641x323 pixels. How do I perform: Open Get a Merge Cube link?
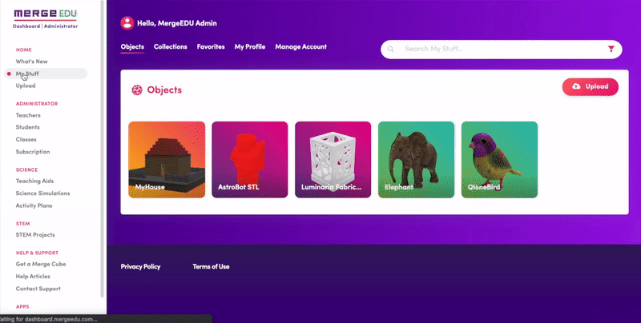pos(41,265)
